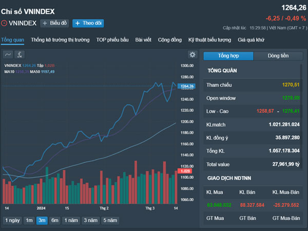Open Giá quá khứ tab
The height and width of the screenshot is (231, 308).
click(x=251, y=40)
